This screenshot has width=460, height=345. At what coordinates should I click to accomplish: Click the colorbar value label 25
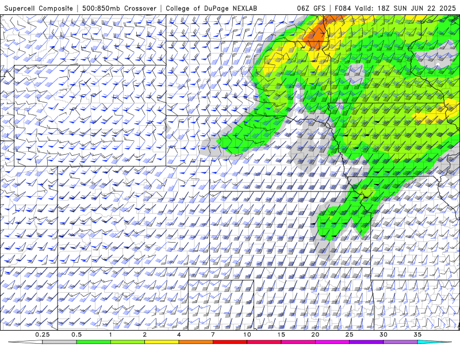coord(349,335)
